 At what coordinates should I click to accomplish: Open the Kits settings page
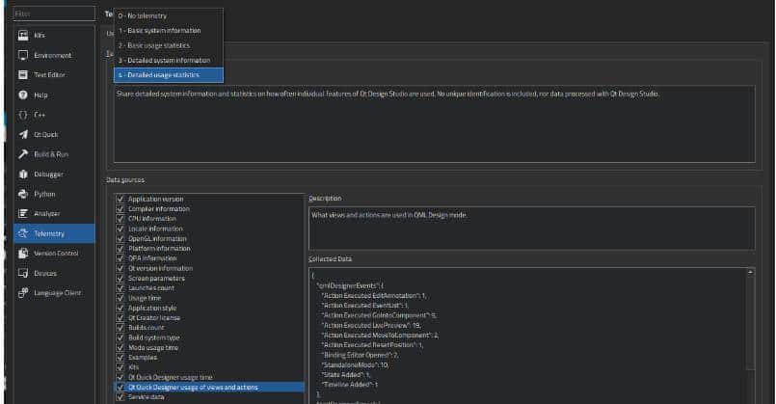(54, 35)
